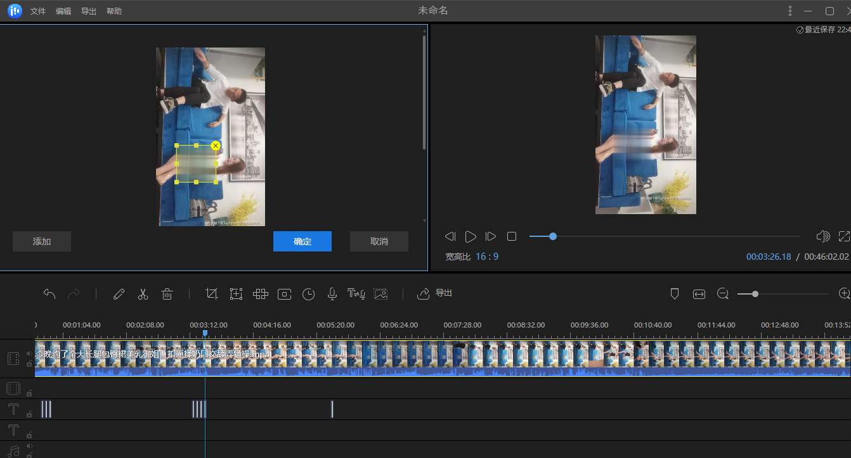
Task: Open the Mosaic tool
Action: (x=260, y=293)
